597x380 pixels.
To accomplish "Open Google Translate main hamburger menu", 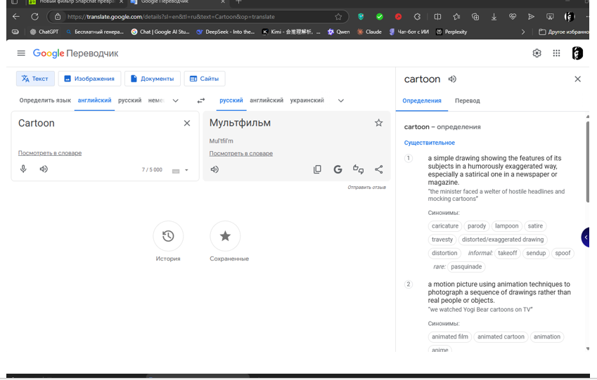I will pos(21,53).
